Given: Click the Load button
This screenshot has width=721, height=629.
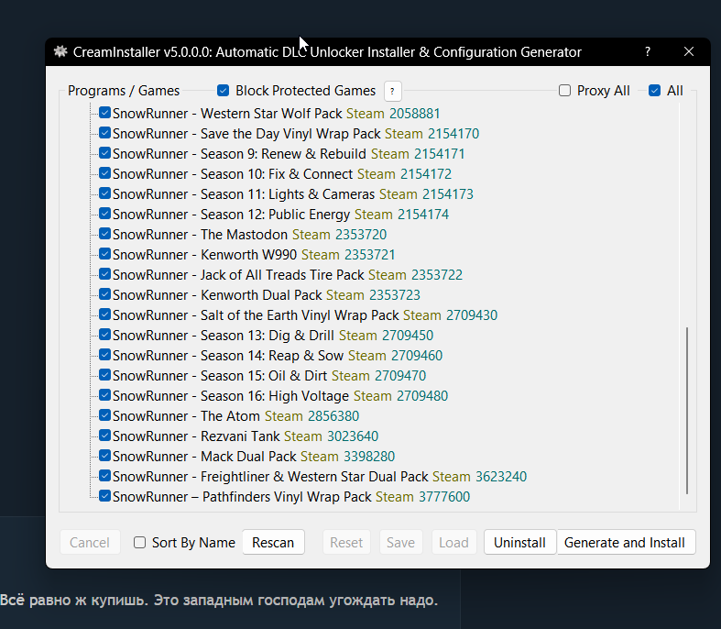Looking at the screenshot, I should click(x=453, y=543).
